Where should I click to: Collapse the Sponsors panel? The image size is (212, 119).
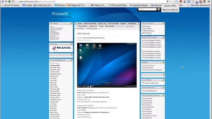click(72, 44)
